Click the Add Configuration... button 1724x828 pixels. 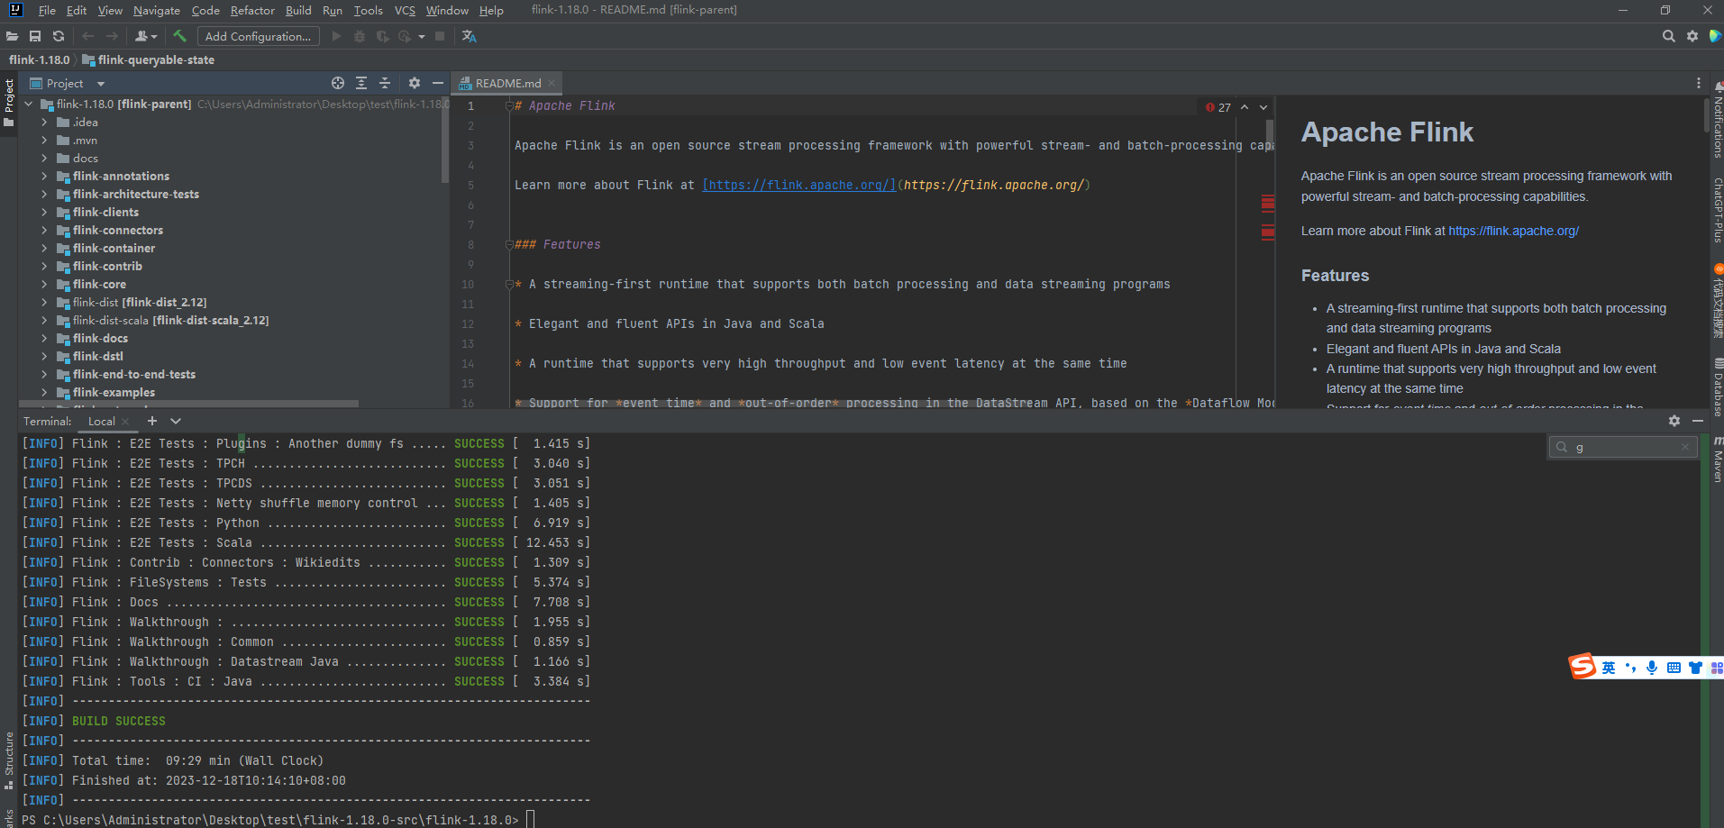[258, 36]
